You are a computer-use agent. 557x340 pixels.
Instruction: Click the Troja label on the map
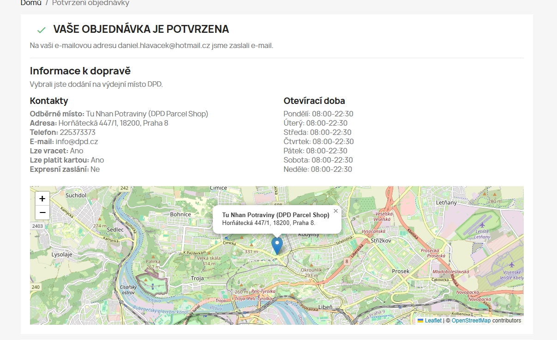pyautogui.click(x=198, y=278)
